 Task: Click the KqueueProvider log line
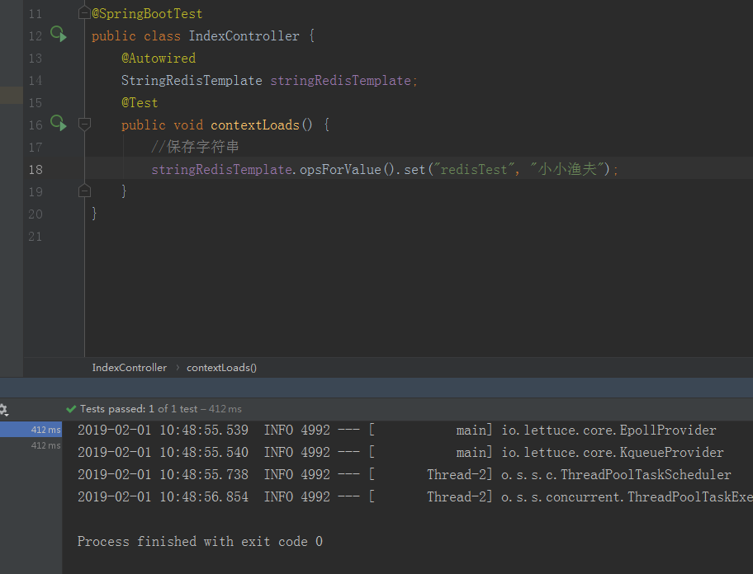coord(400,453)
